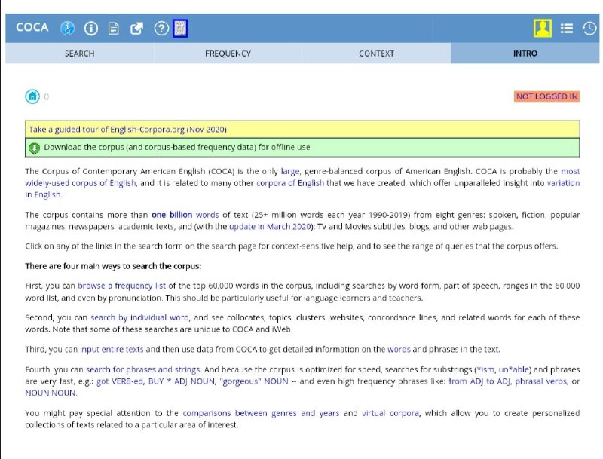The image size is (603, 459).
Task: Click 'search by individual word' link
Action: click(140, 317)
